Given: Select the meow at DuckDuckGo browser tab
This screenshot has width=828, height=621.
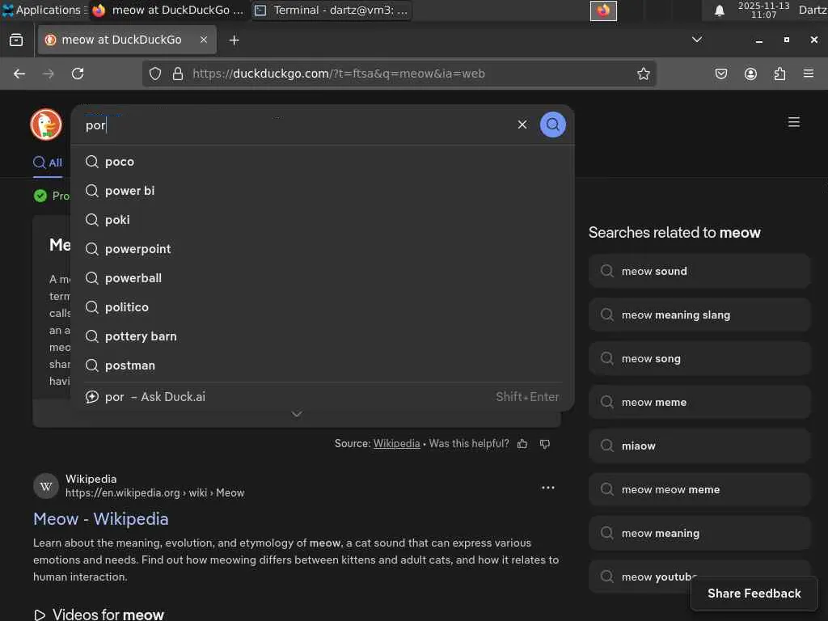Looking at the screenshot, I should tap(127, 40).
